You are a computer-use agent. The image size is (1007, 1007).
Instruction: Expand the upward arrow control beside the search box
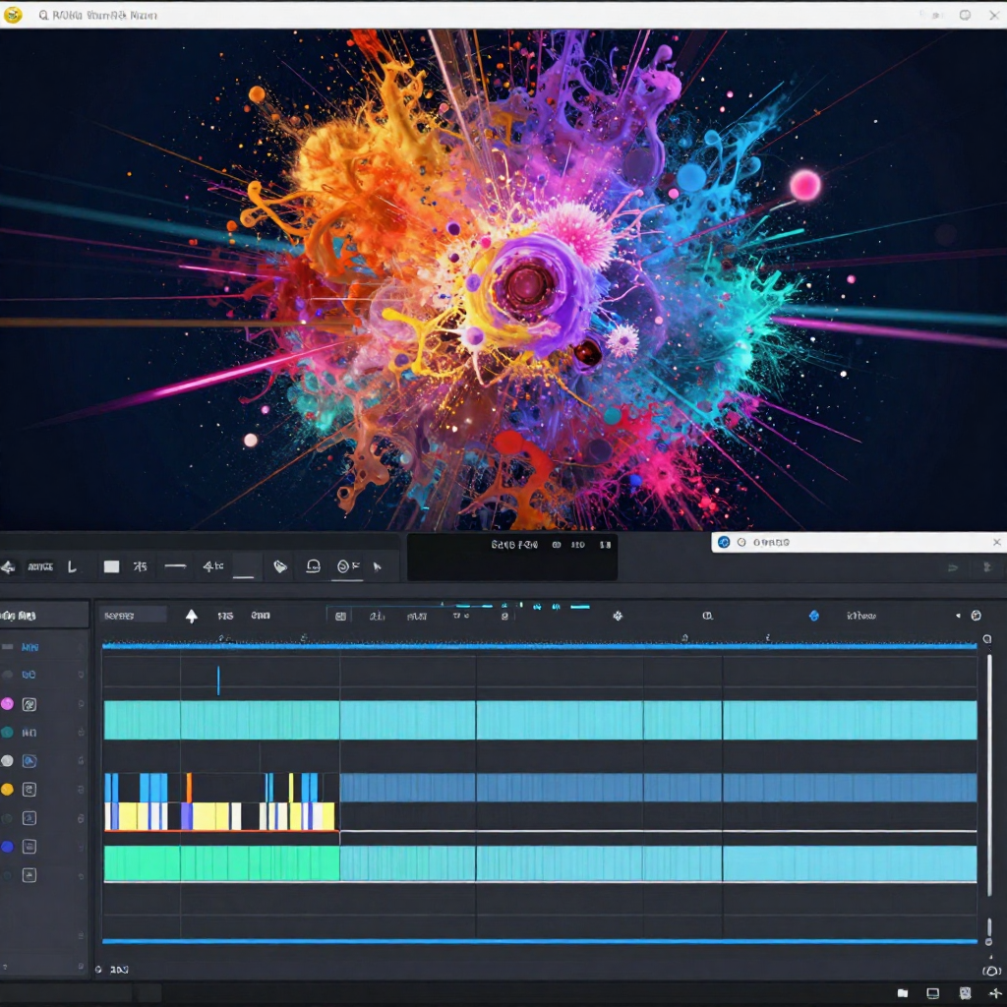click(x=192, y=617)
